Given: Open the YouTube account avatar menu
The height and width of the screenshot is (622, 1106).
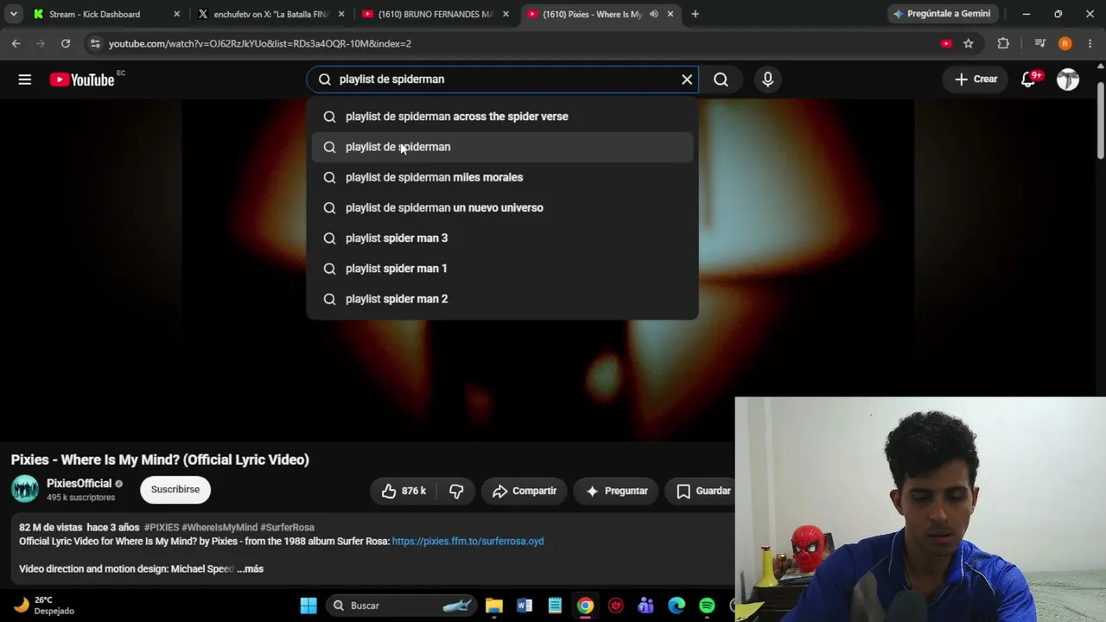Looking at the screenshot, I should click(x=1068, y=79).
